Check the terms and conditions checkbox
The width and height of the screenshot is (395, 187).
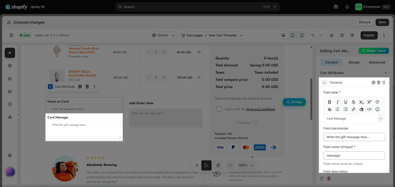coord(219,109)
